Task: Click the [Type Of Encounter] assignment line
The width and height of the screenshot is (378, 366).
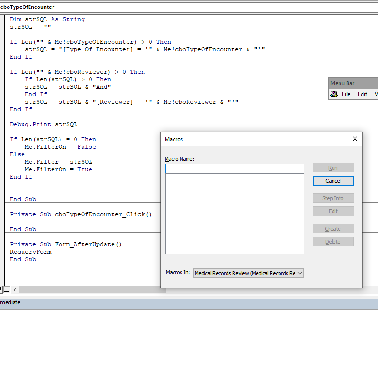Action: point(145,49)
